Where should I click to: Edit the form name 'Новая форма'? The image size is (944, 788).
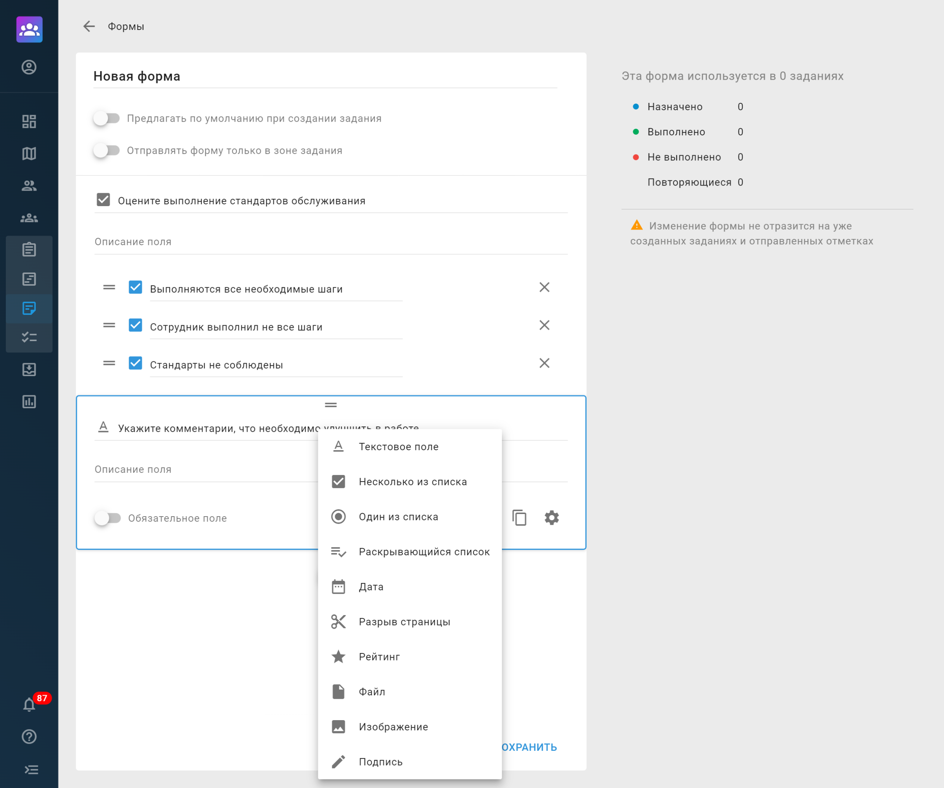click(x=326, y=76)
